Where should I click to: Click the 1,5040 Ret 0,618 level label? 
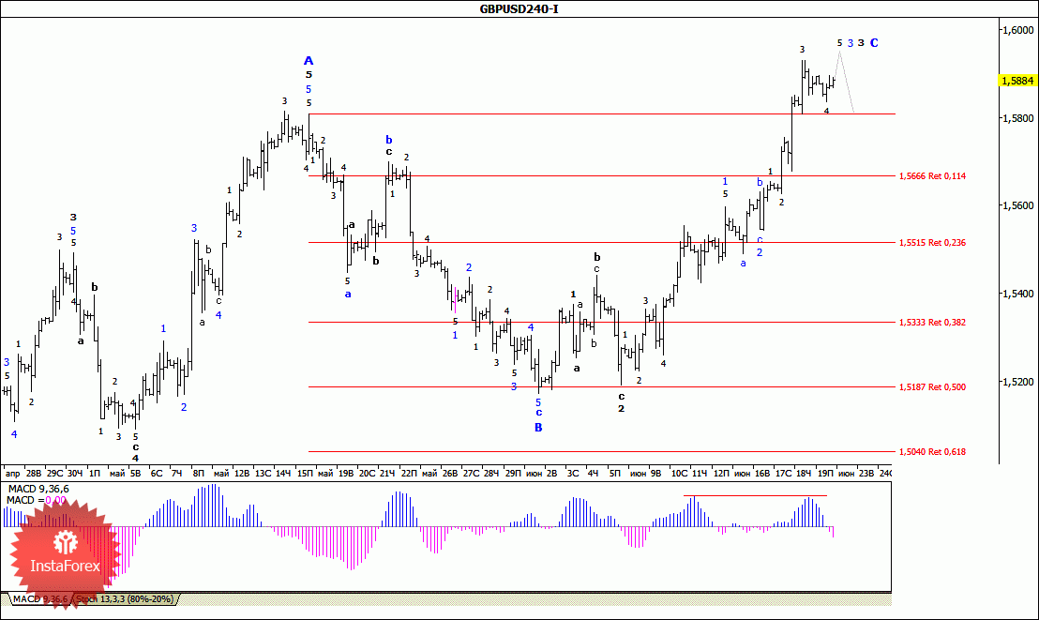[x=932, y=451]
